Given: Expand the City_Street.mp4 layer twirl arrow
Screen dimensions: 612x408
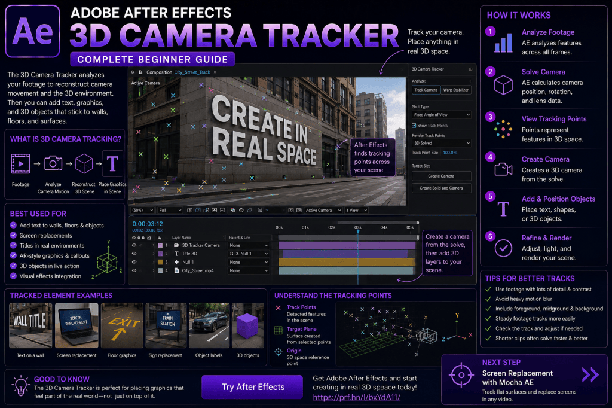Looking at the screenshot, I should click(x=154, y=270).
